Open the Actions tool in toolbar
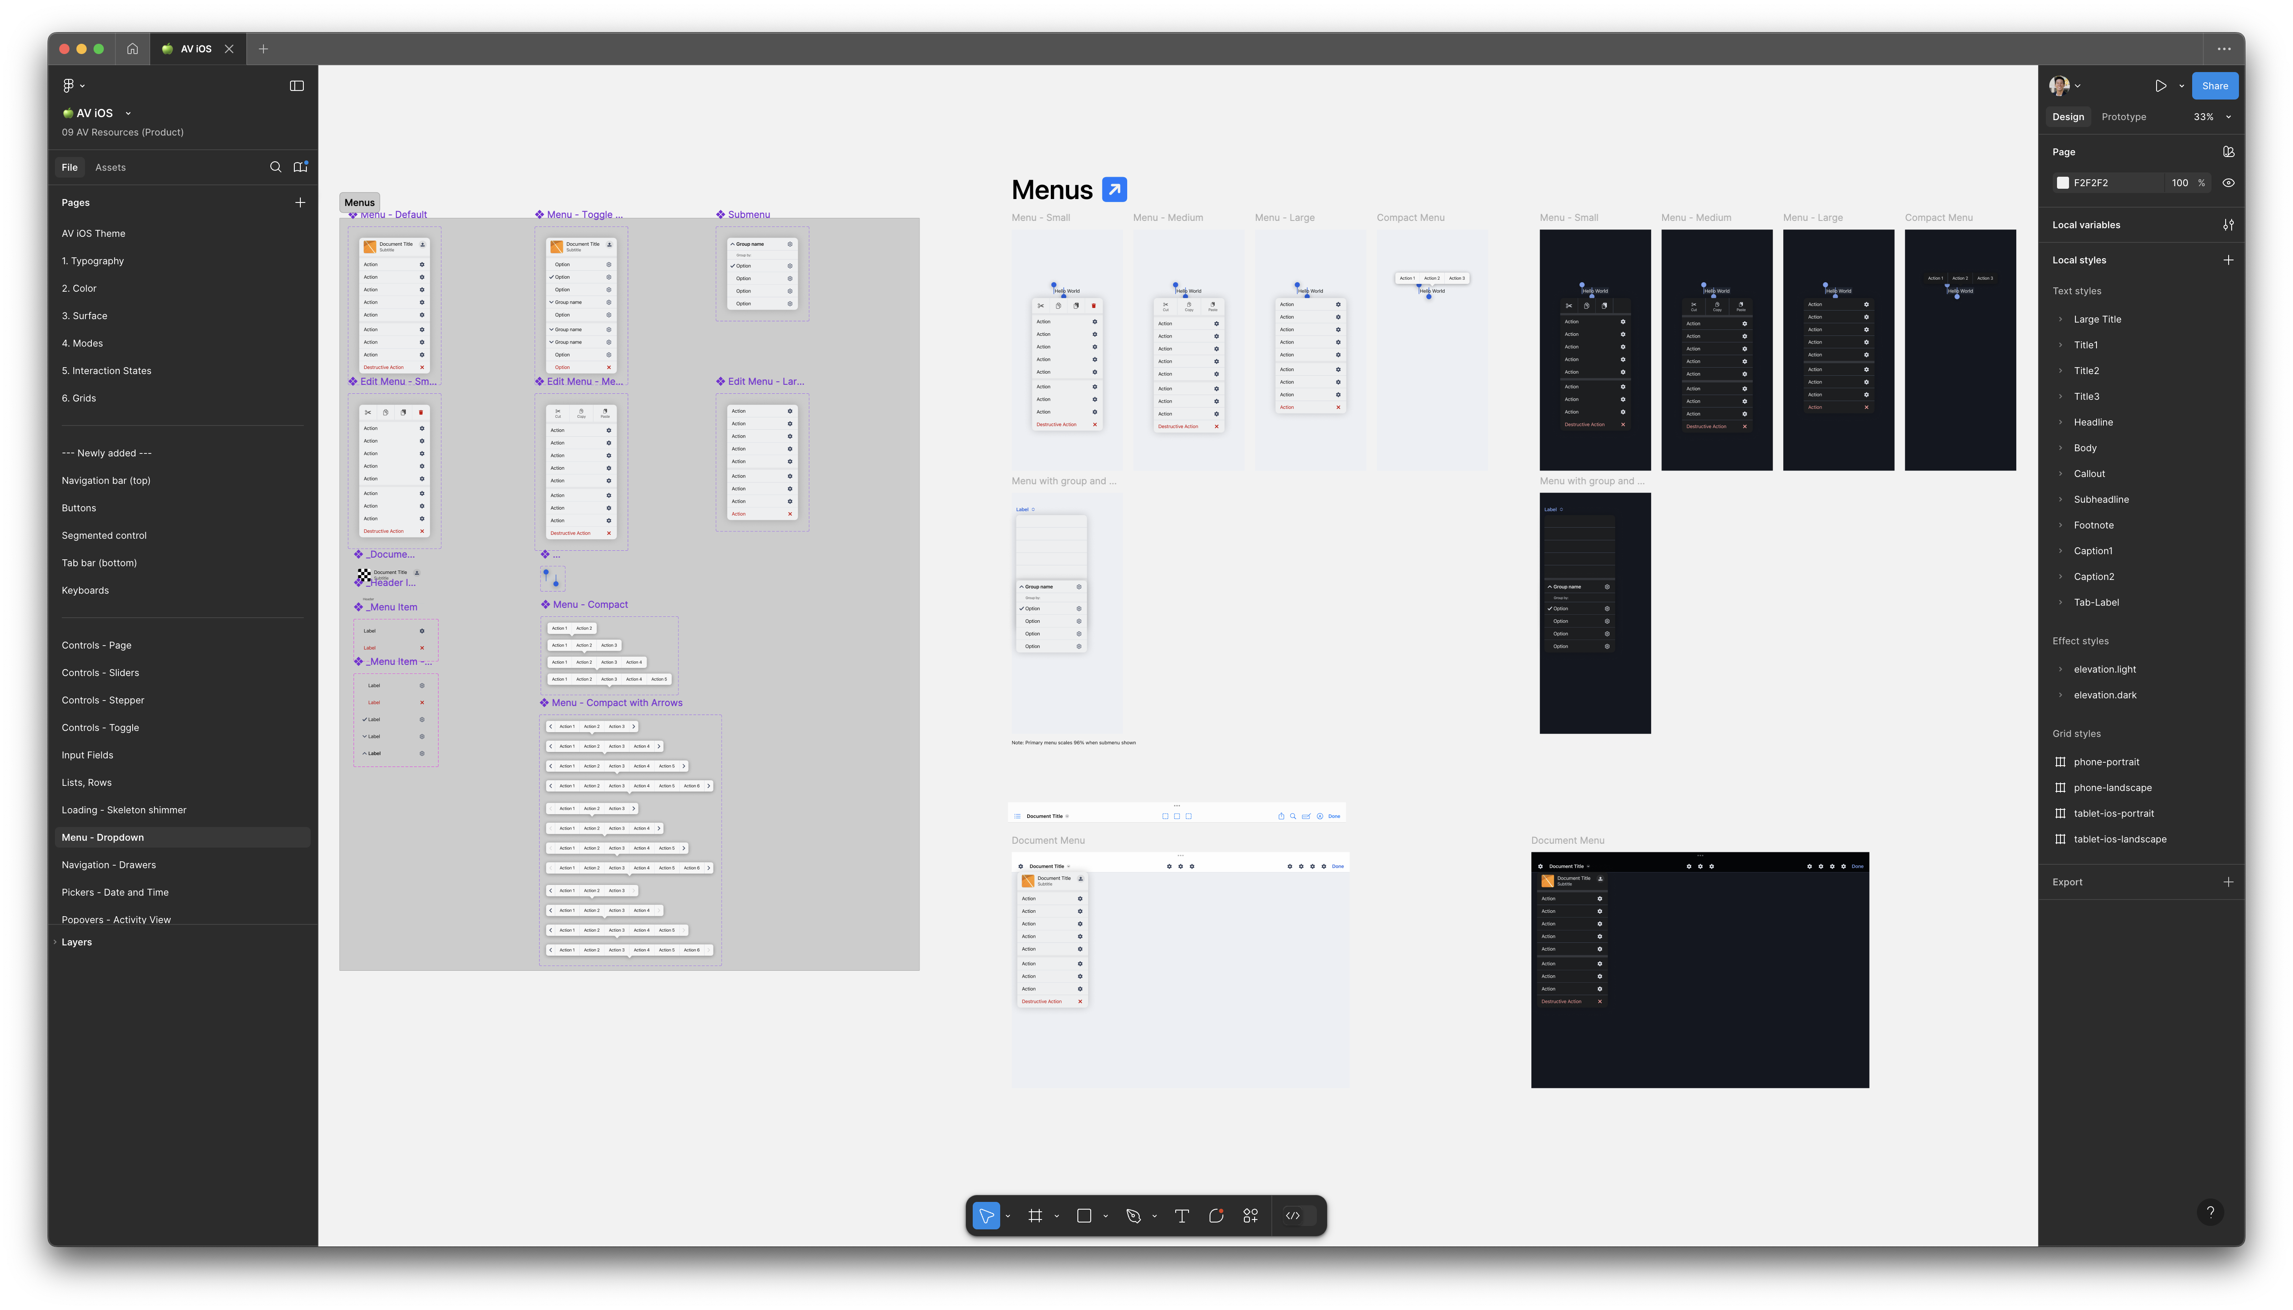Screen dimensions: 2293x1310 (x=1251, y=1216)
